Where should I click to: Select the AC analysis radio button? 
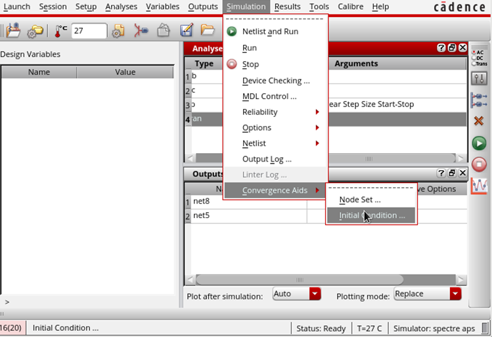474,53
